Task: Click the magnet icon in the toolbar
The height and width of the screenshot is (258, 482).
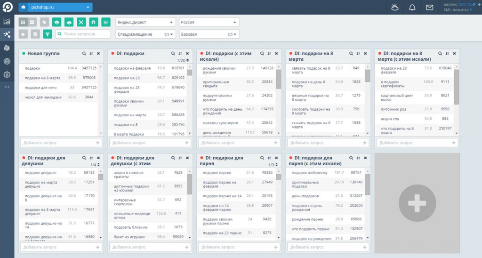Action: coord(93,22)
